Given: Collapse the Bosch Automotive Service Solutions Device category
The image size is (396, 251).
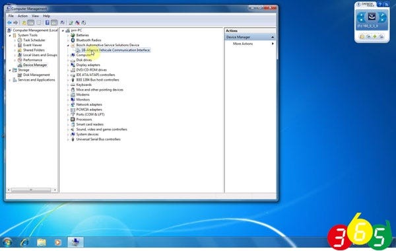Looking at the screenshot, I should 68,45.
